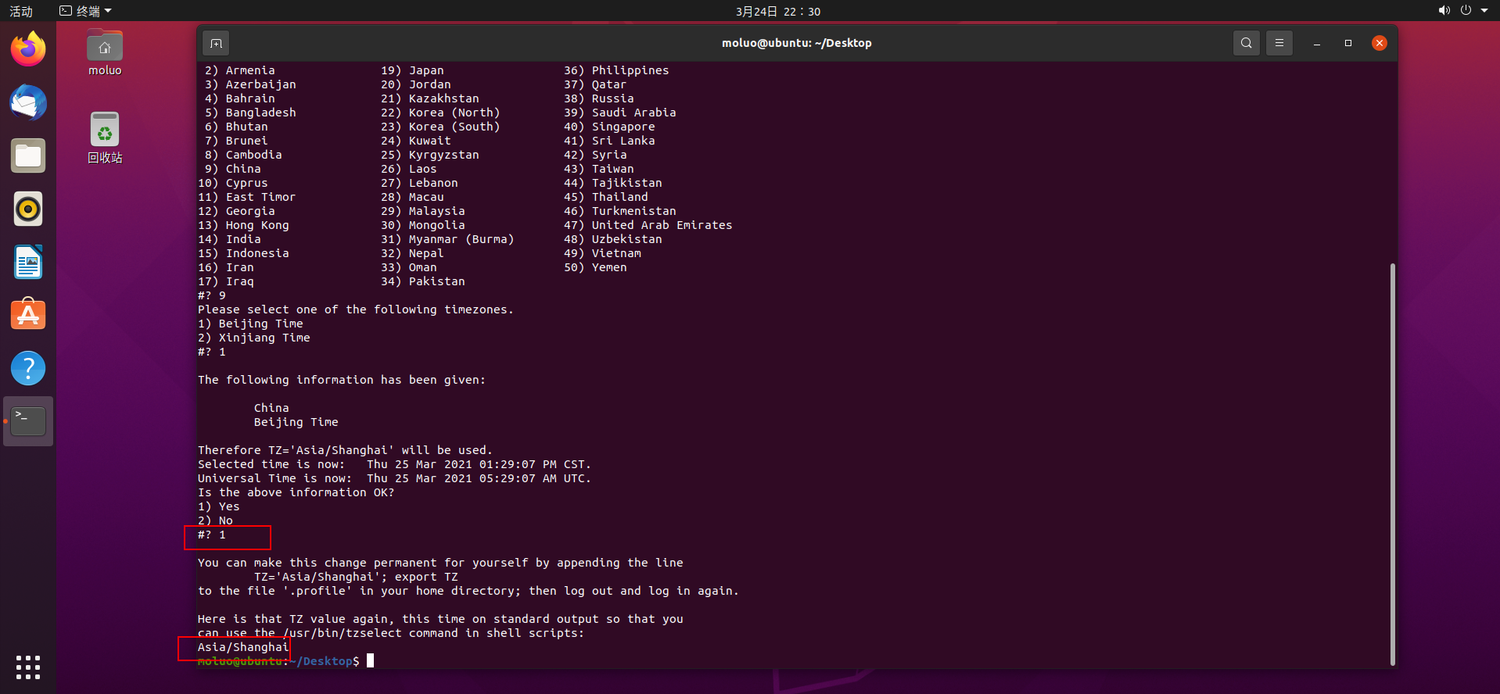Image resolution: width=1500 pixels, height=694 pixels.
Task: Click "31) Myanmar (Burma)" entry
Action: (447, 239)
